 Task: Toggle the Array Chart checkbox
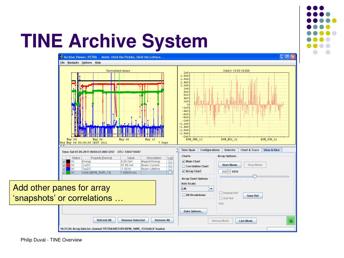coord(184,171)
